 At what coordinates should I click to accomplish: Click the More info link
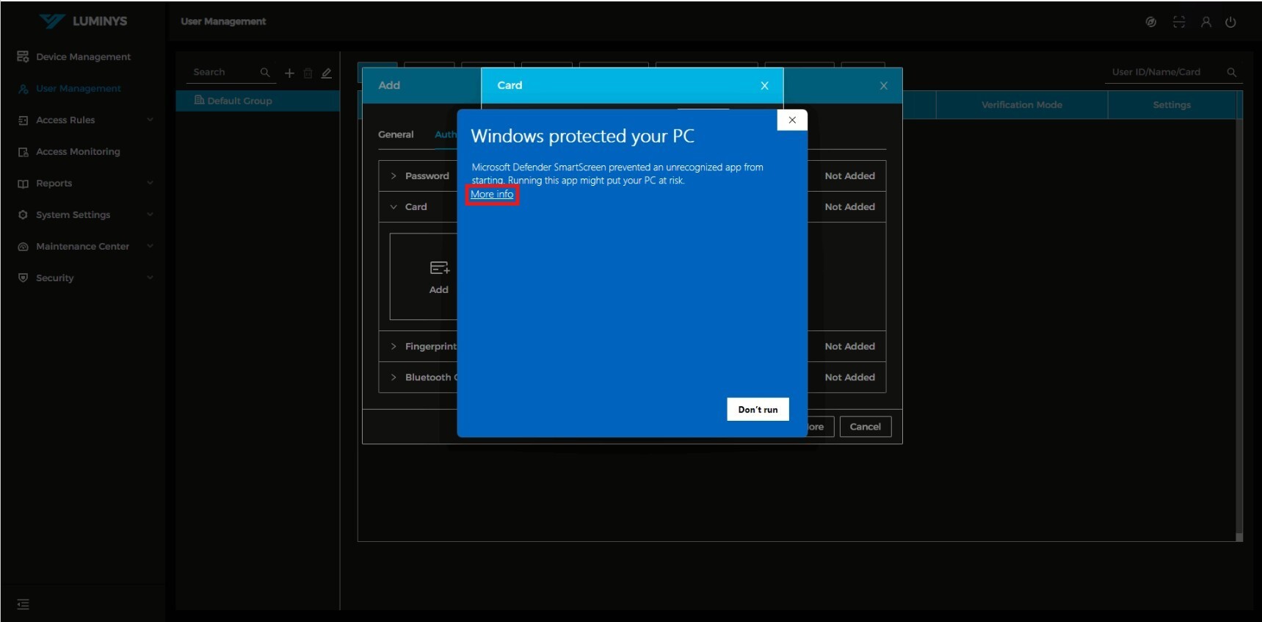coord(492,195)
